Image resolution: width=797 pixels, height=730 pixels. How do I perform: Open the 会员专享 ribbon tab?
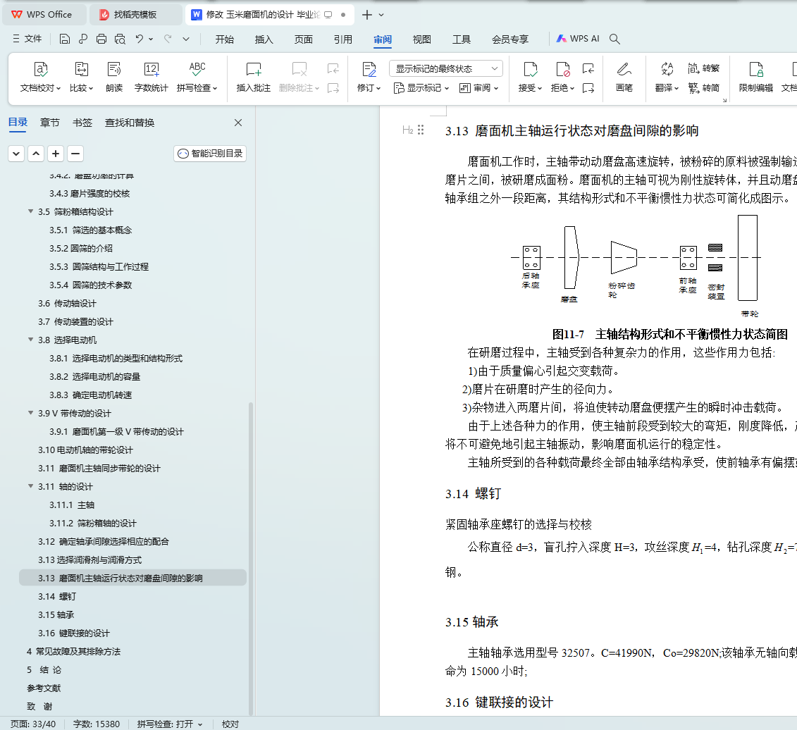pos(509,39)
